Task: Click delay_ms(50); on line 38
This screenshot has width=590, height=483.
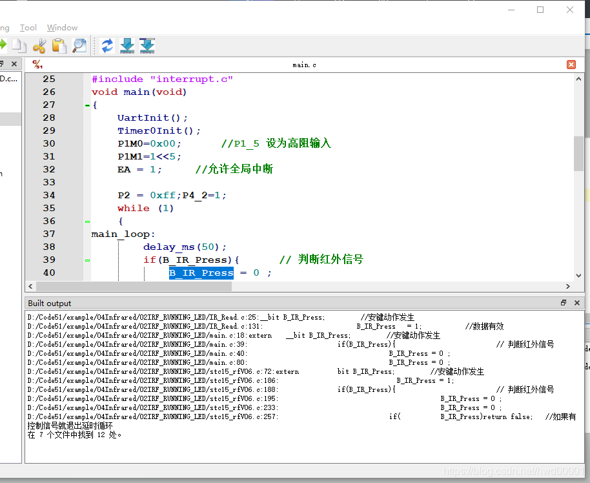Action: (185, 247)
